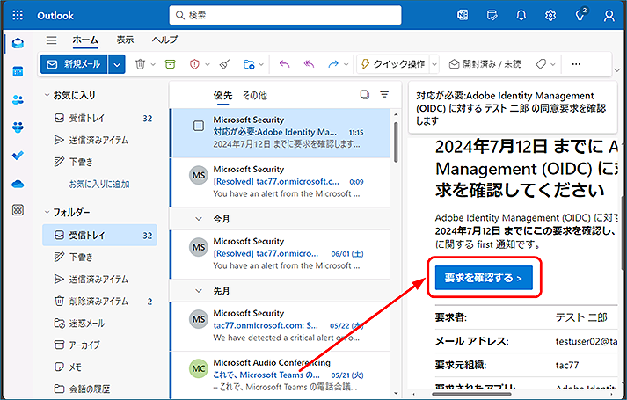Click お気に入りに追加 link
Viewport: 627px width, 400px height.
click(99, 185)
